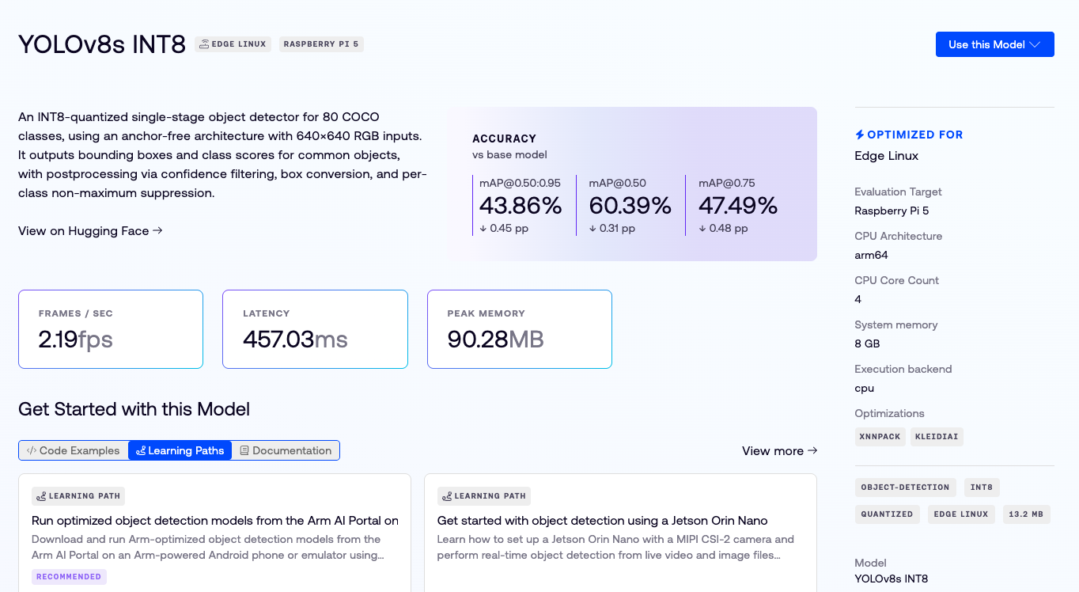Click the device icon in Edge Linux title tag
This screenshot has width=1079, height=592.
coord(204,44)
